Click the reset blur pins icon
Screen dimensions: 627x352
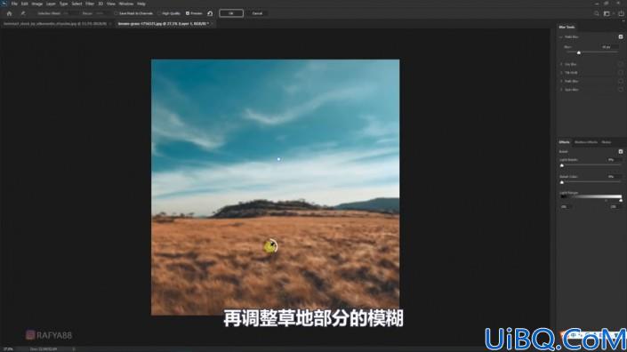click(210, 13)
